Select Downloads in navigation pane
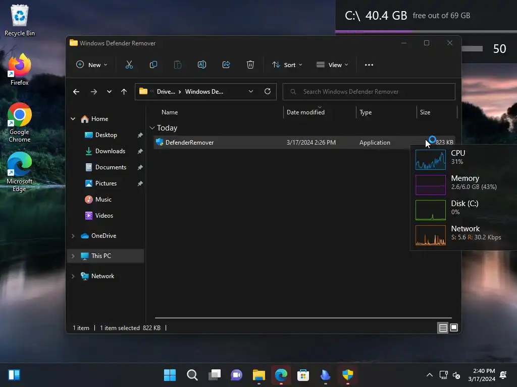The width and height of the screenshot is (517, 387). tap(110, 151)
